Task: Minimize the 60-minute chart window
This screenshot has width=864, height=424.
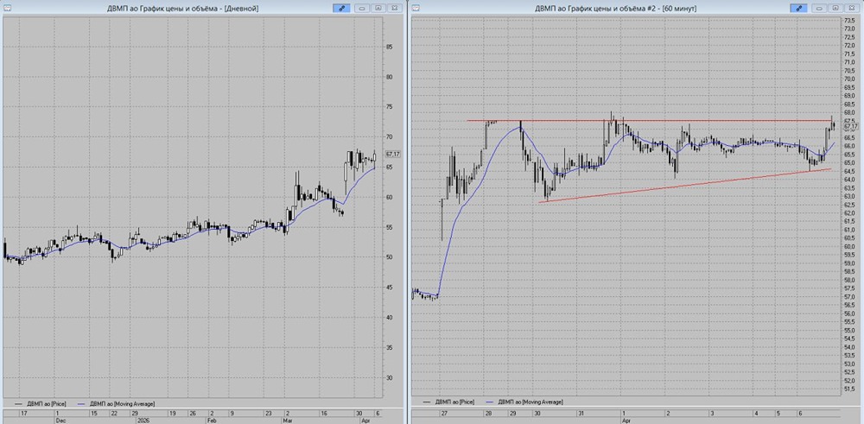Action: coord(820,8)
